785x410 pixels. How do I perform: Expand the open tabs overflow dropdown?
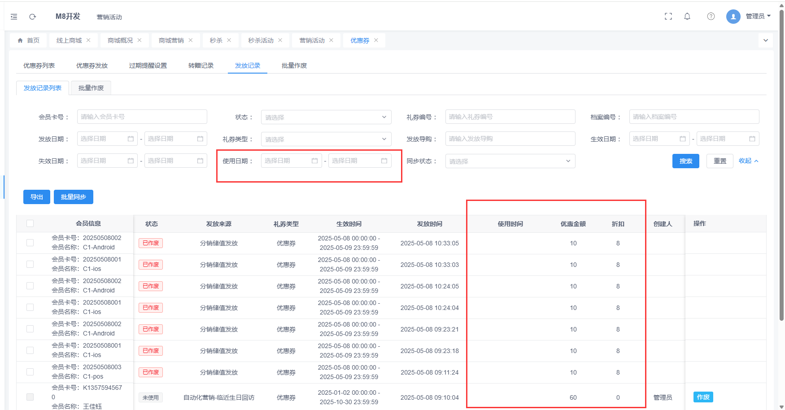tap(766, 40)
